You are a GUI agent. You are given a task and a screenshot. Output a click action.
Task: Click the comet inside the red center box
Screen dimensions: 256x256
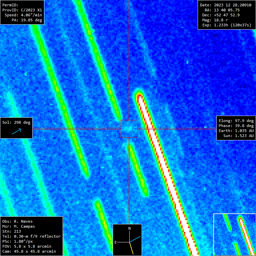coord(128,129)
